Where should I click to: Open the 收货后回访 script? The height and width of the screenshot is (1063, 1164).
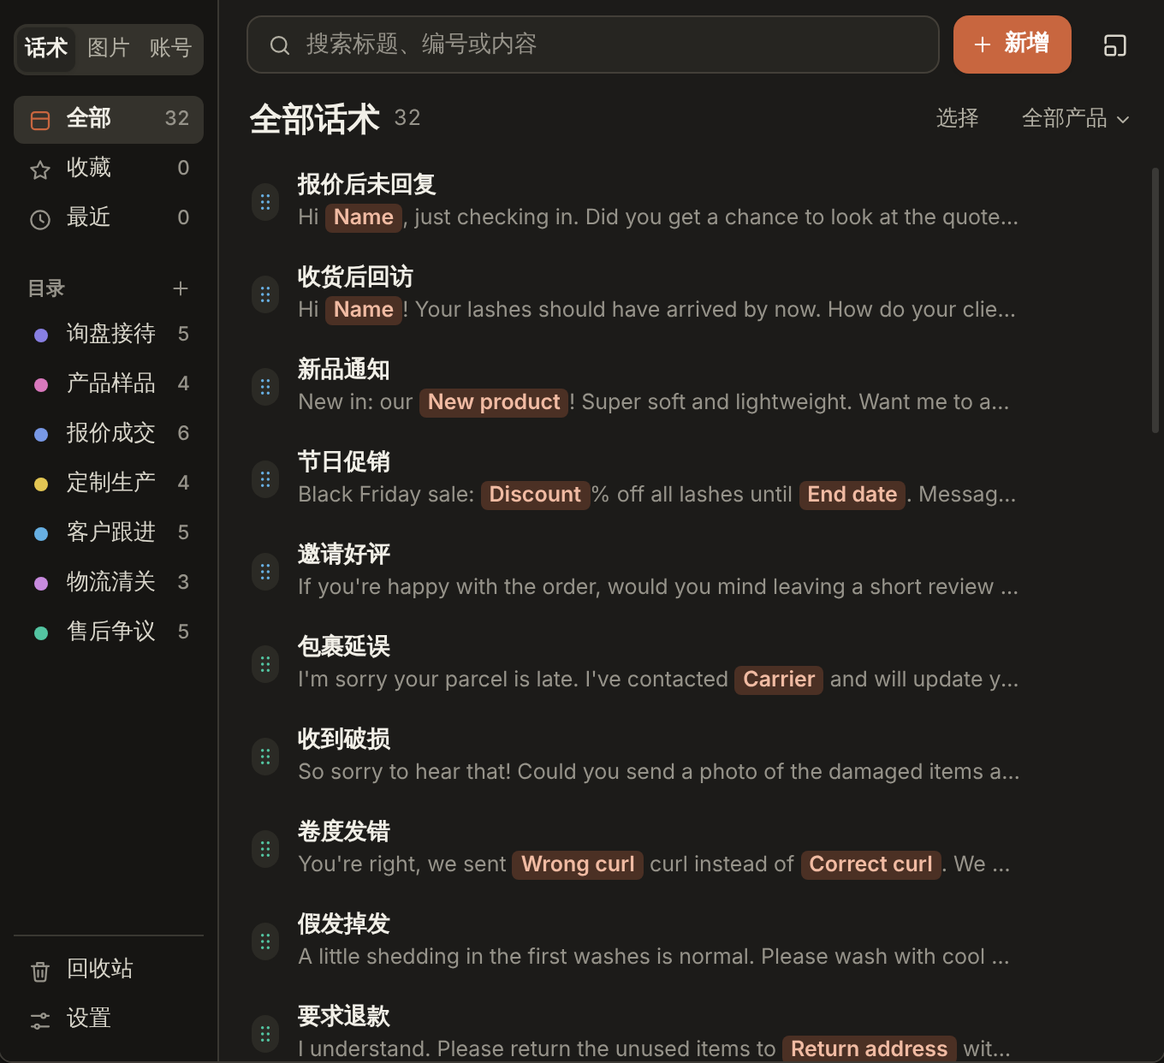692,294
